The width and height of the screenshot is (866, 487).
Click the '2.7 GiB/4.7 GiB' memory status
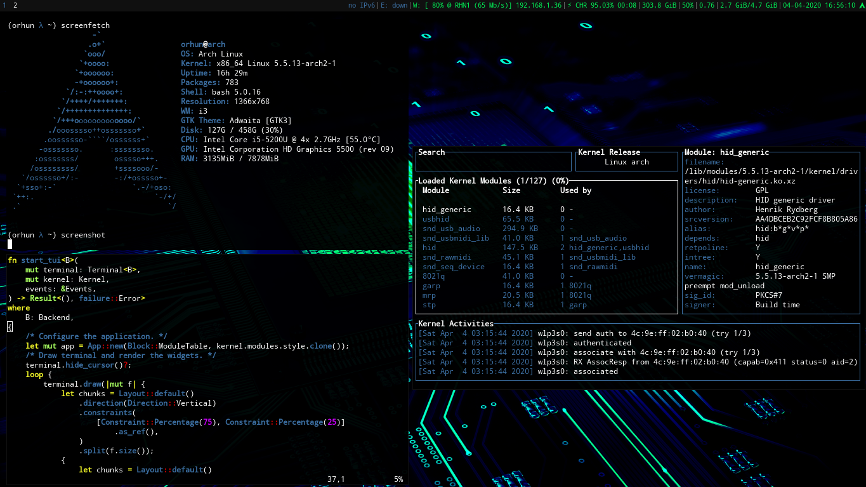click(749, 5)
